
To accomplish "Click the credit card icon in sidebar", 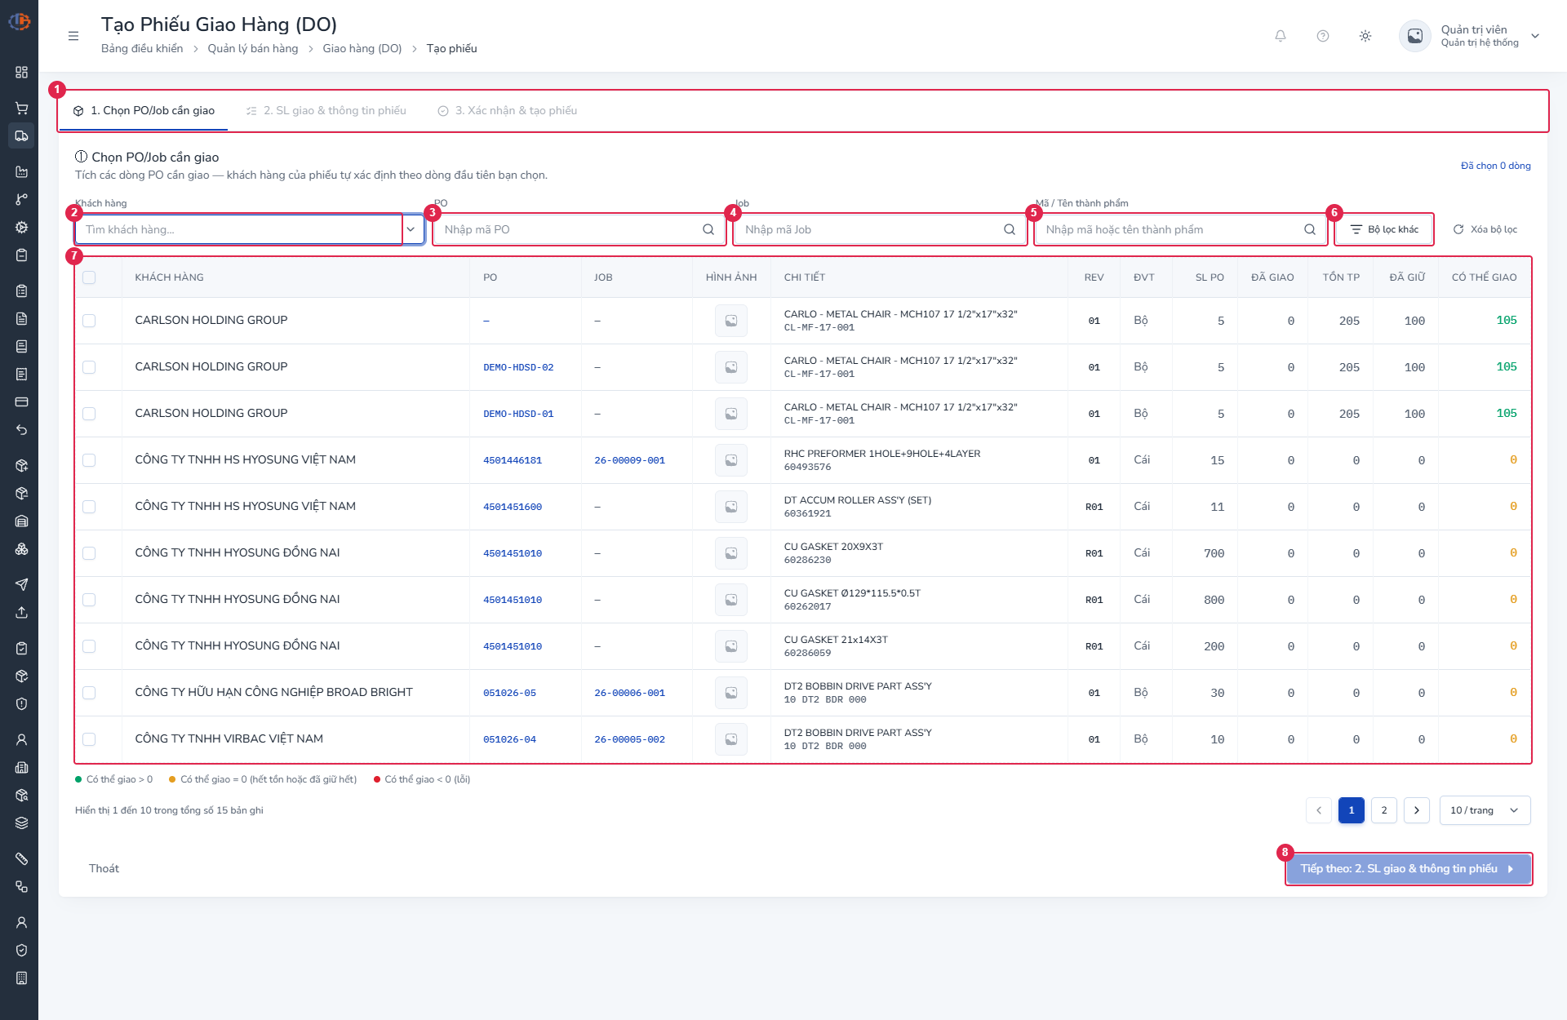I will pyautogui.click(x=22, y=401).
